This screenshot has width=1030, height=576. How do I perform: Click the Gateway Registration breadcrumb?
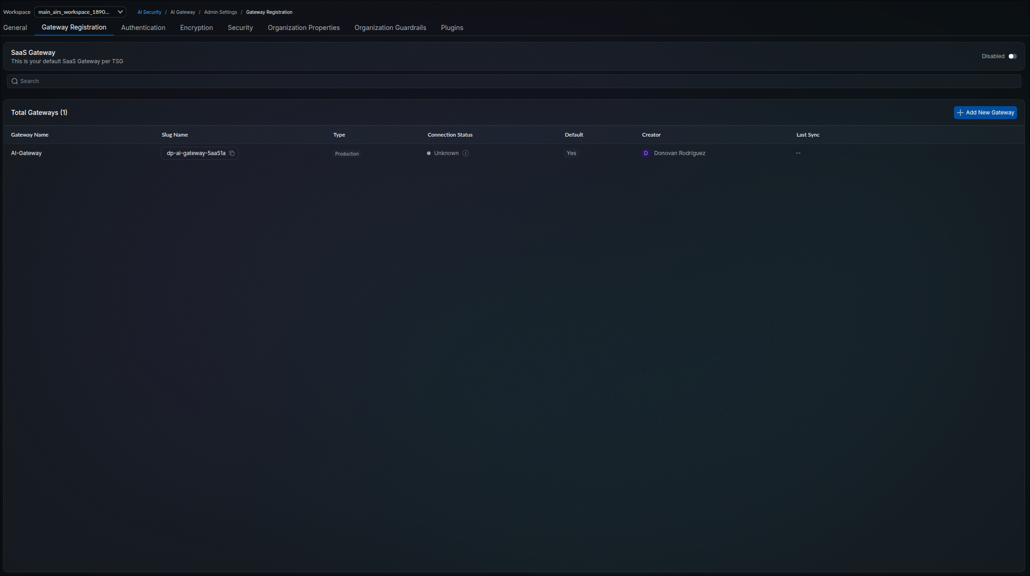269,12
